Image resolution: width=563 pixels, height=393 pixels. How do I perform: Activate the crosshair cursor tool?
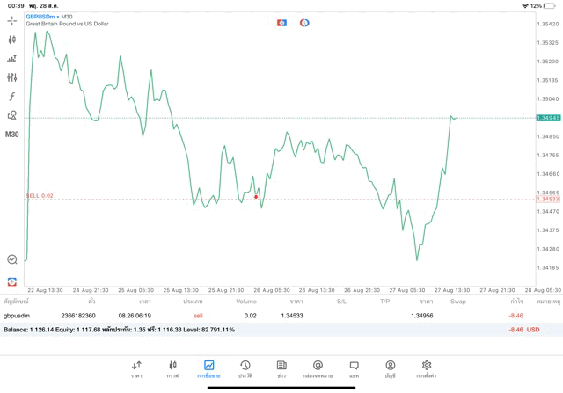(12, 20)
